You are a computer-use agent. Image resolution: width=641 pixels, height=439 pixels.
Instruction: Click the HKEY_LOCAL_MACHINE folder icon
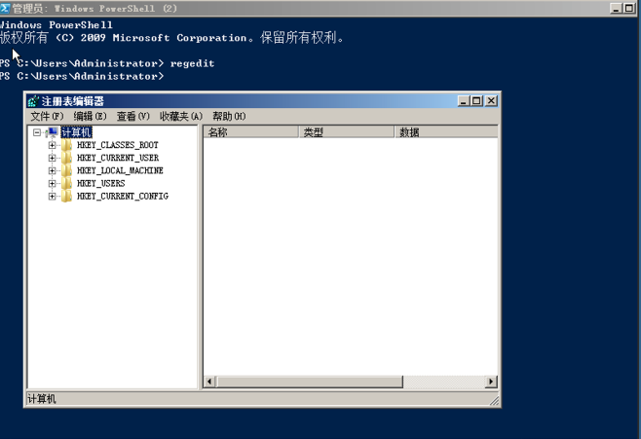point(66,170)
